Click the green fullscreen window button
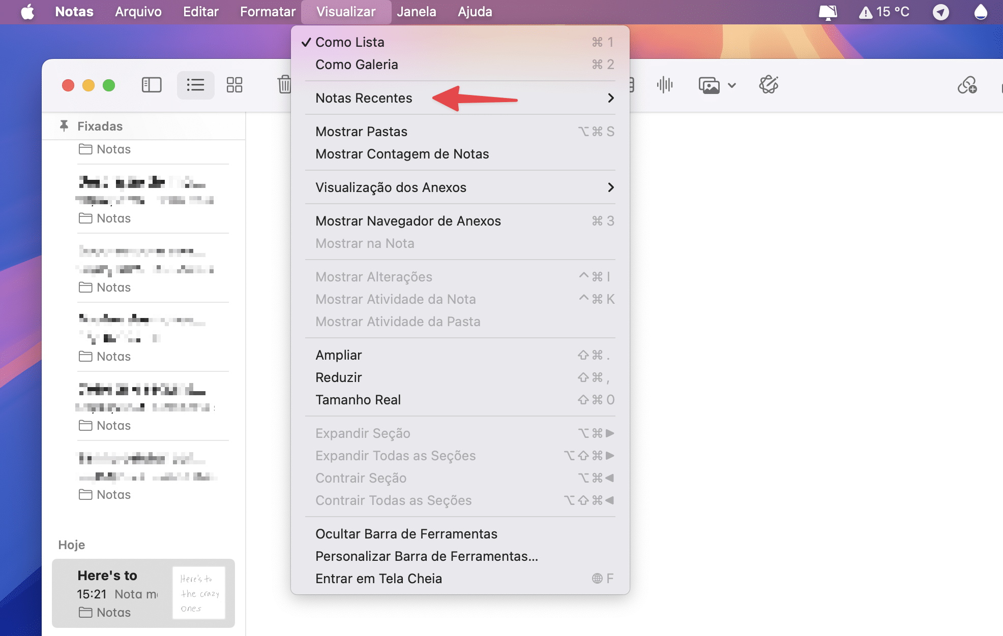 coord(109,85)
